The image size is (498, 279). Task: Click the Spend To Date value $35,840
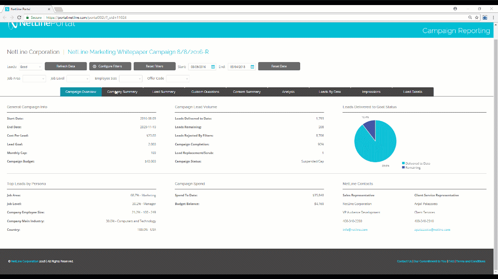318,195
